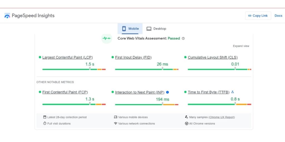The image size is (285, 142).
Task: Click the INP info circle icon
Action: click(x=167, y=92)
